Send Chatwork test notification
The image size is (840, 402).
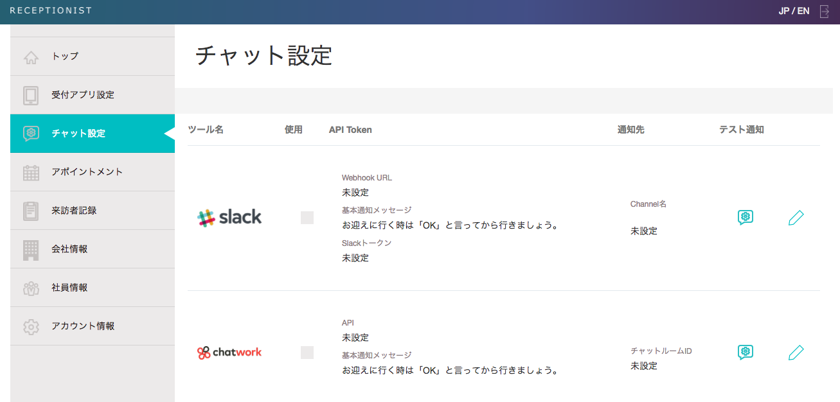click(x=745, y=352)
